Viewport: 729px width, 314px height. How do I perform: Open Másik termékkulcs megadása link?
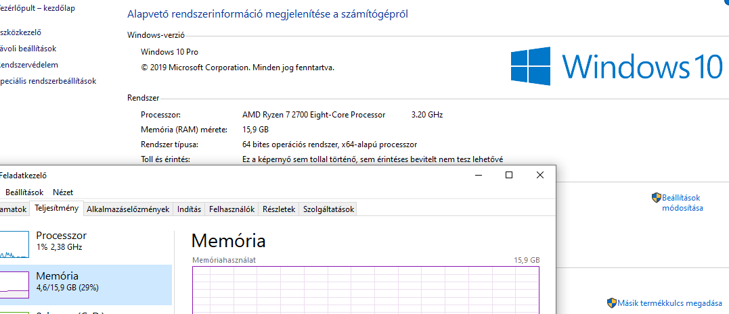[x=669, y=304]
